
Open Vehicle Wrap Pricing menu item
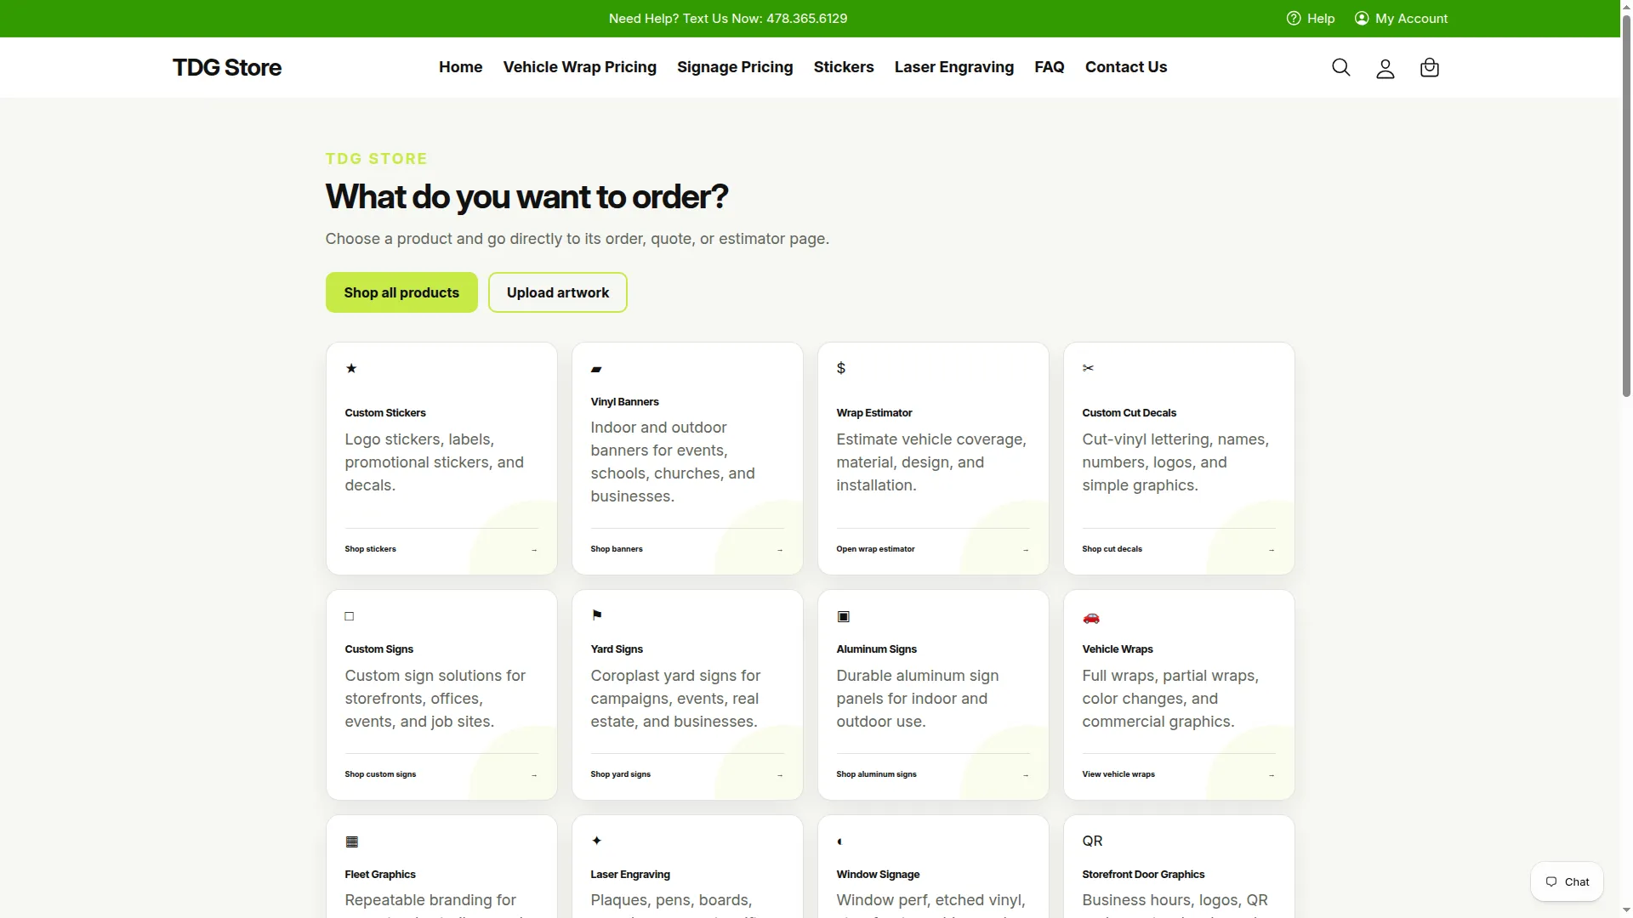(579, 67)
